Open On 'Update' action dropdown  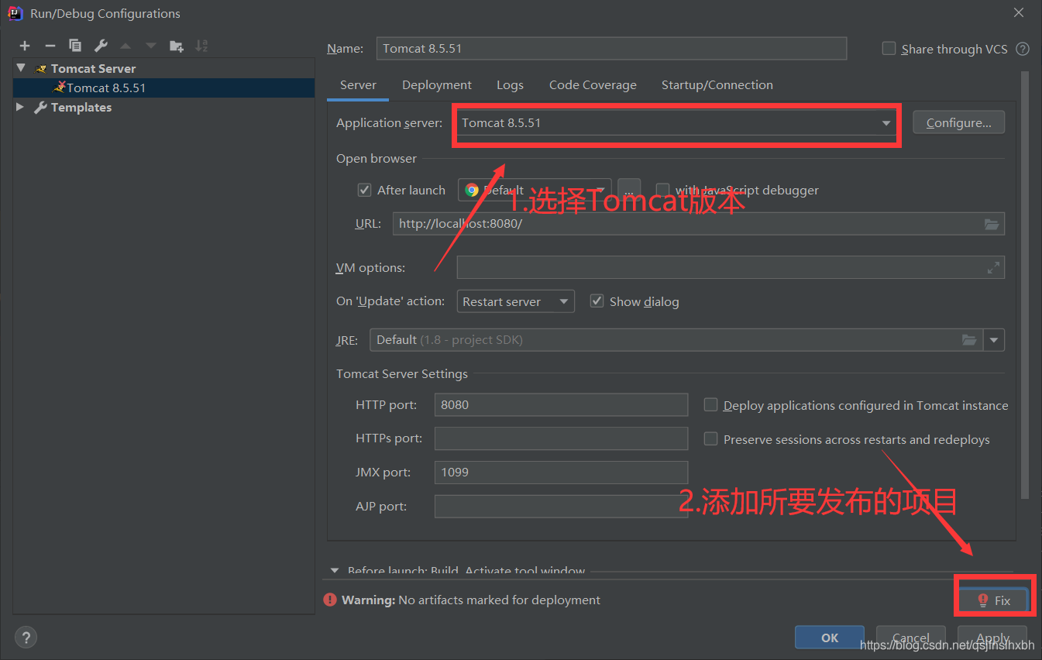tap(515, 301)
